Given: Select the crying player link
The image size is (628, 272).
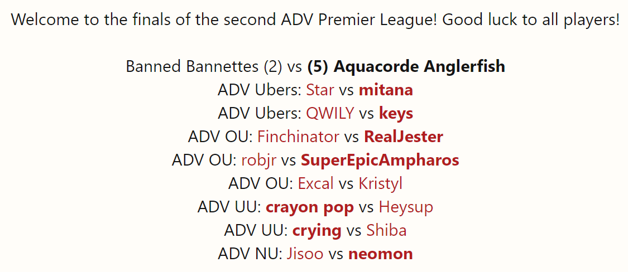Looking at the screenshot, I should 317,231.
